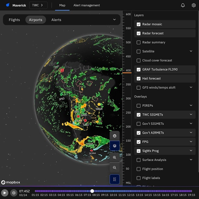Click the 07:45Z time readout

(x=24, y=191)
